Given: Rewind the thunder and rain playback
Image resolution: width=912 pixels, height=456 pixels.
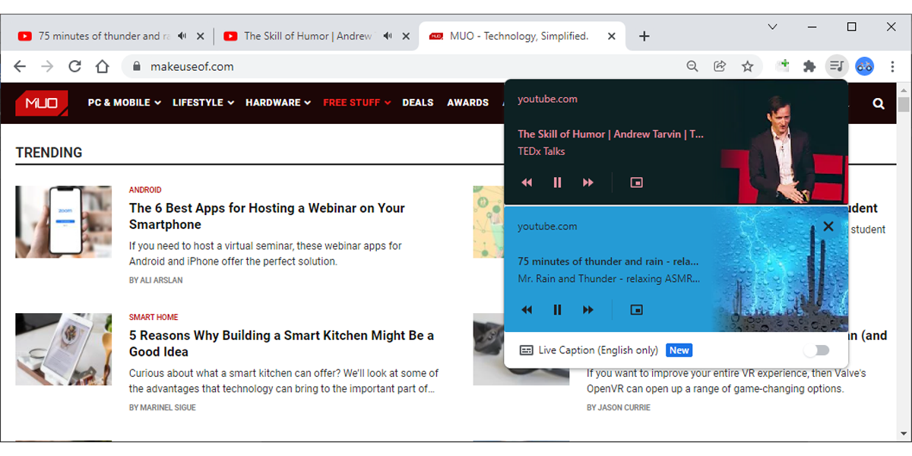Looking at the screenshot, I should [527, 309].
